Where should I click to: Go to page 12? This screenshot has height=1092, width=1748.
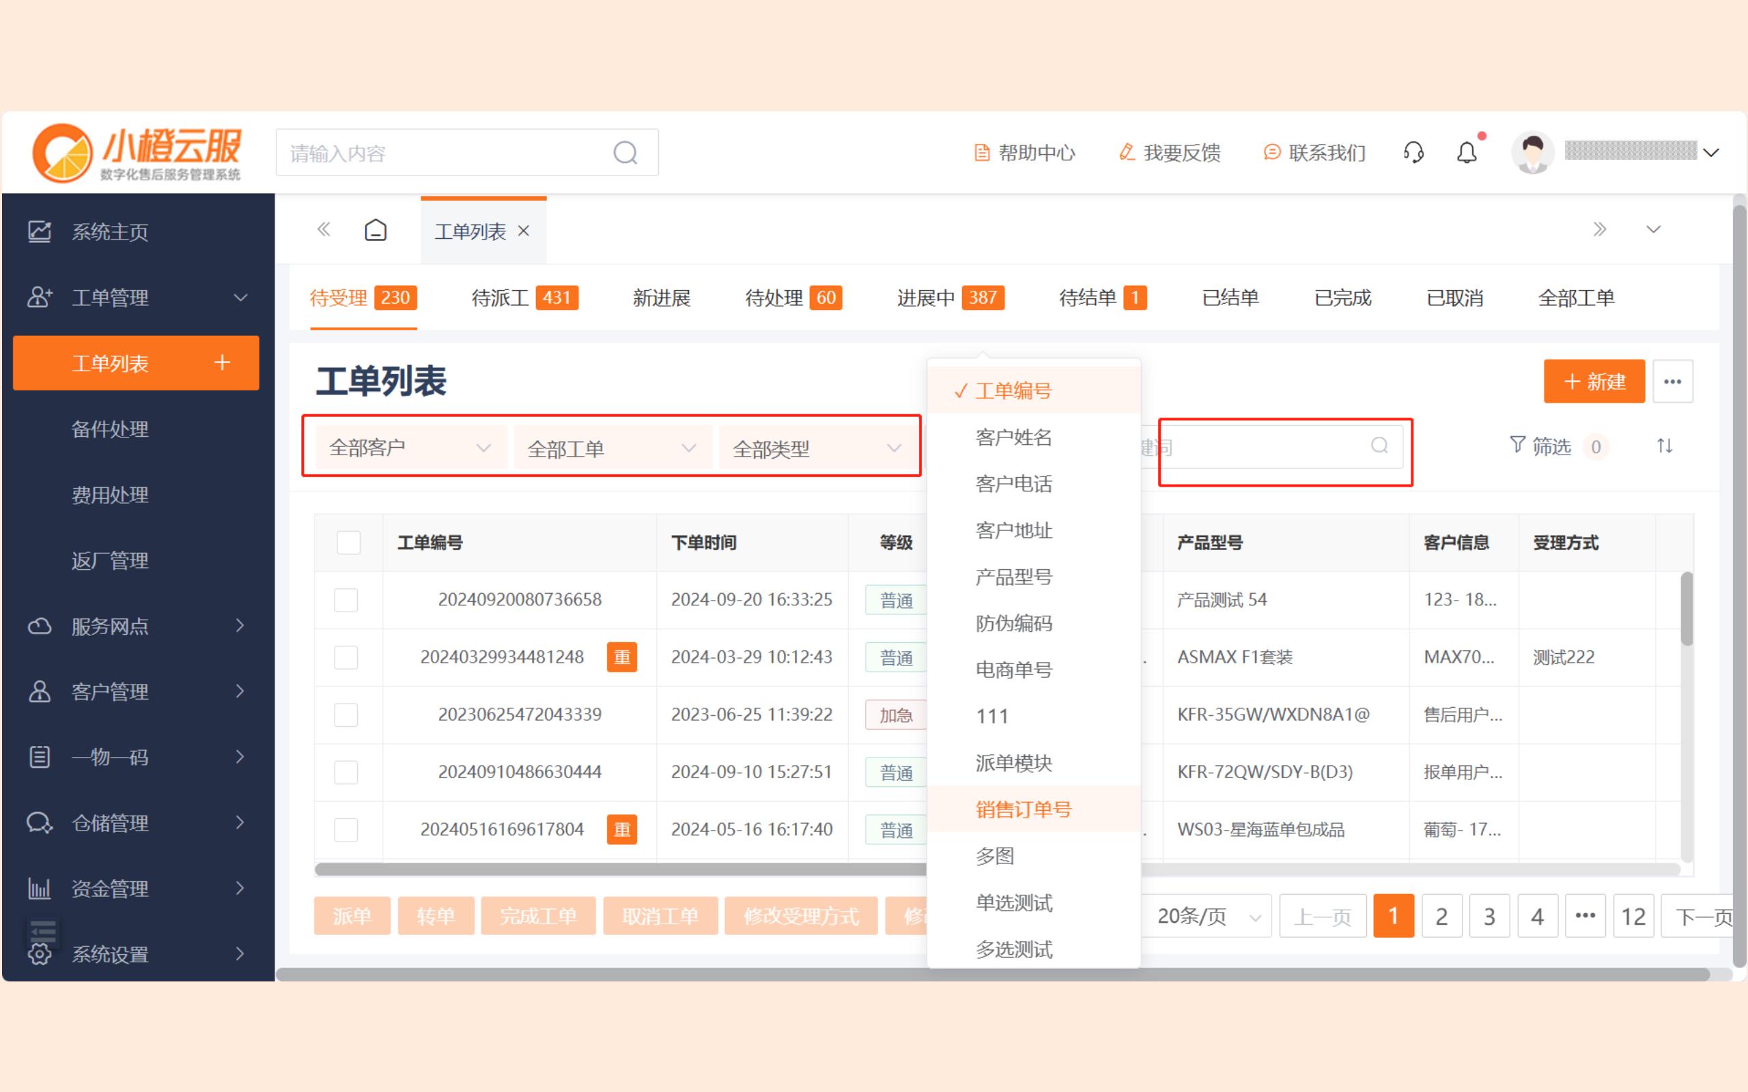1633,917
